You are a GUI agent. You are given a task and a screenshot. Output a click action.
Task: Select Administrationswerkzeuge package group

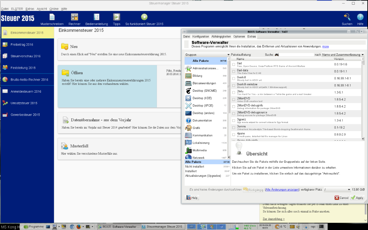206,68
